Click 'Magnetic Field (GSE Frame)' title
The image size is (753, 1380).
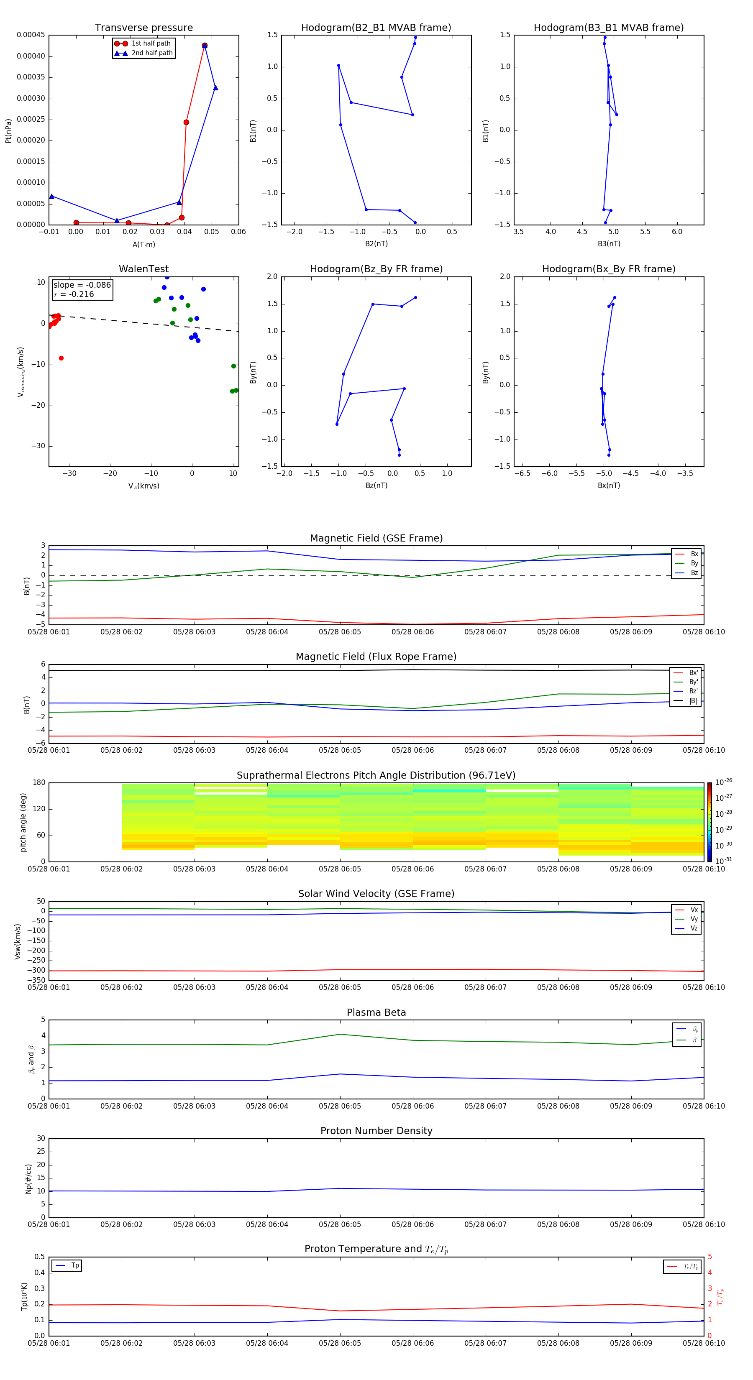[x=376, y=538]
